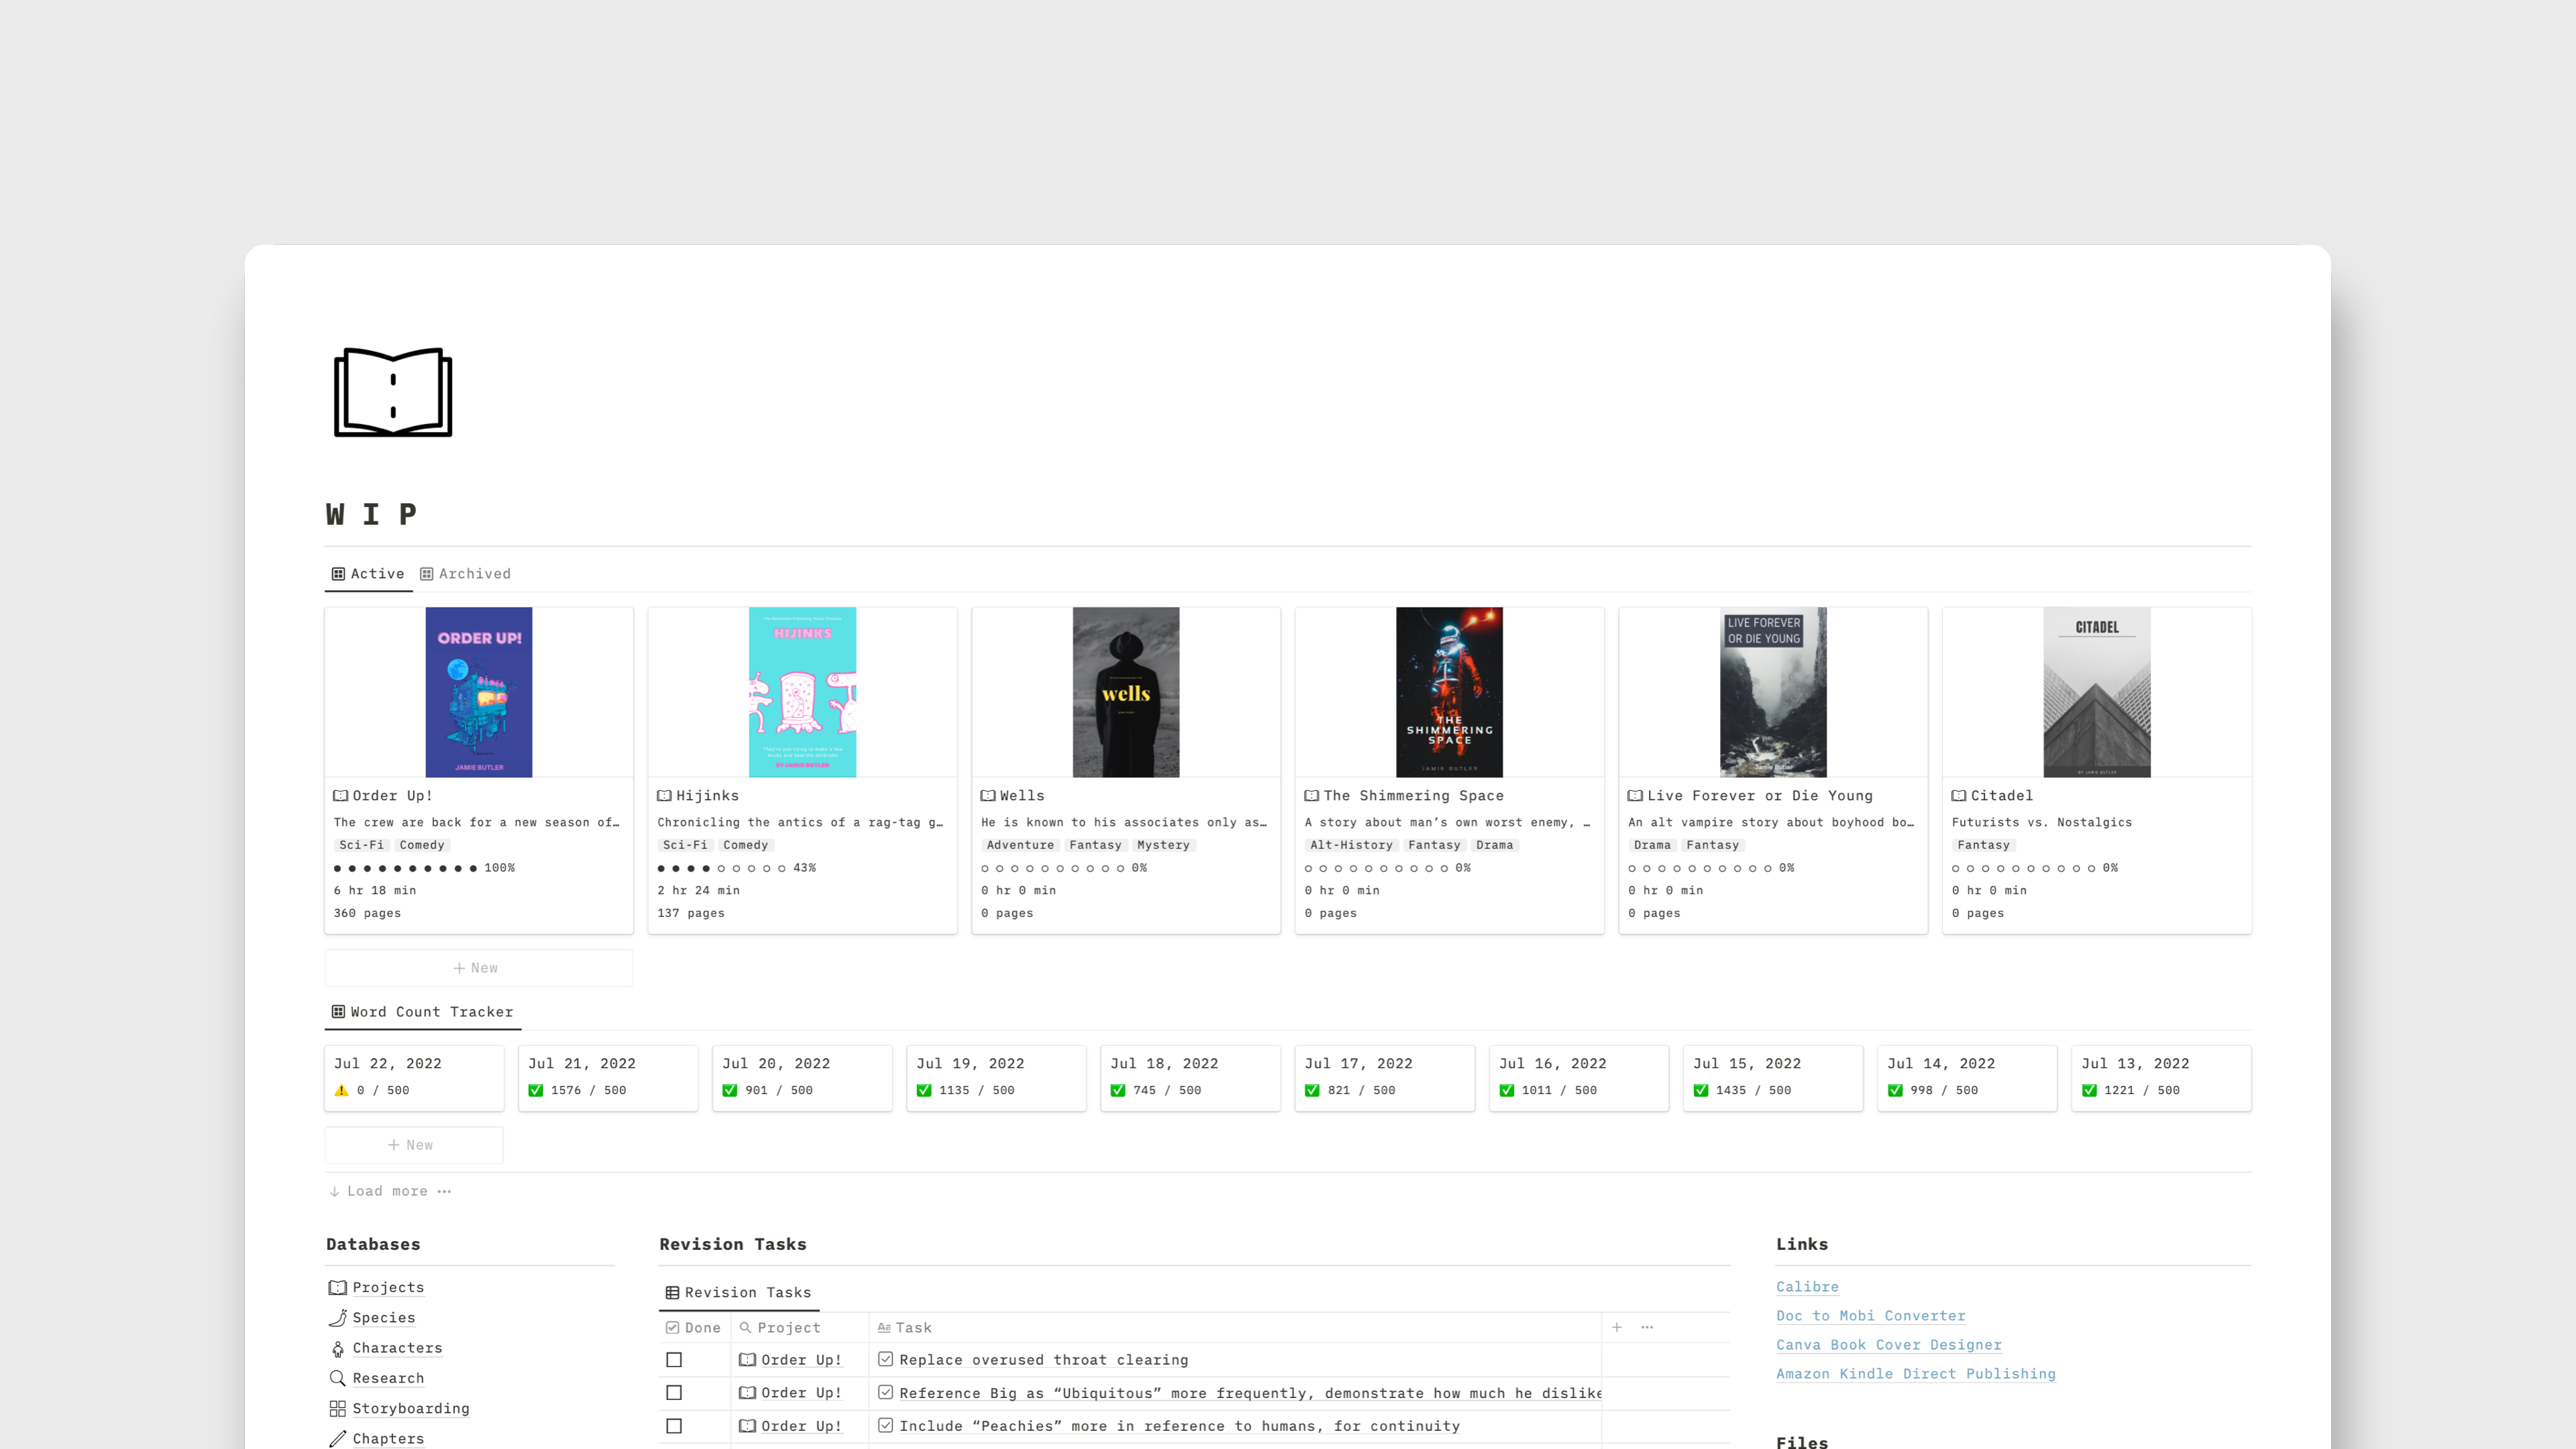Select the Word Count Tracker tab

pyautogui.click(x=422, y=1011)
